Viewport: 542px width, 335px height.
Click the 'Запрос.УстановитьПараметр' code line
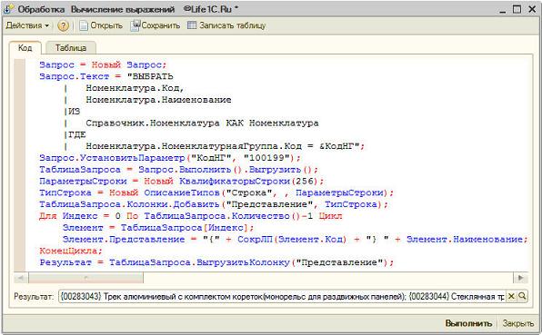coord(170,158)
